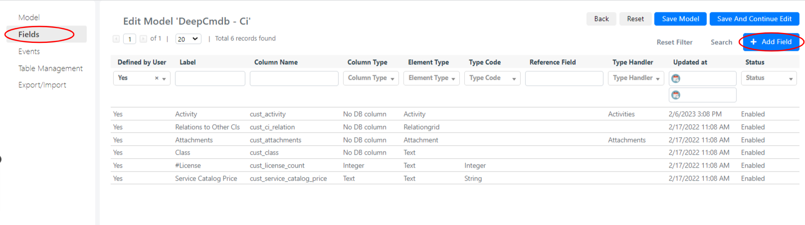Open the Type Code filter dropdown
This screenshot has width=805, height=225.
[492, 78]
